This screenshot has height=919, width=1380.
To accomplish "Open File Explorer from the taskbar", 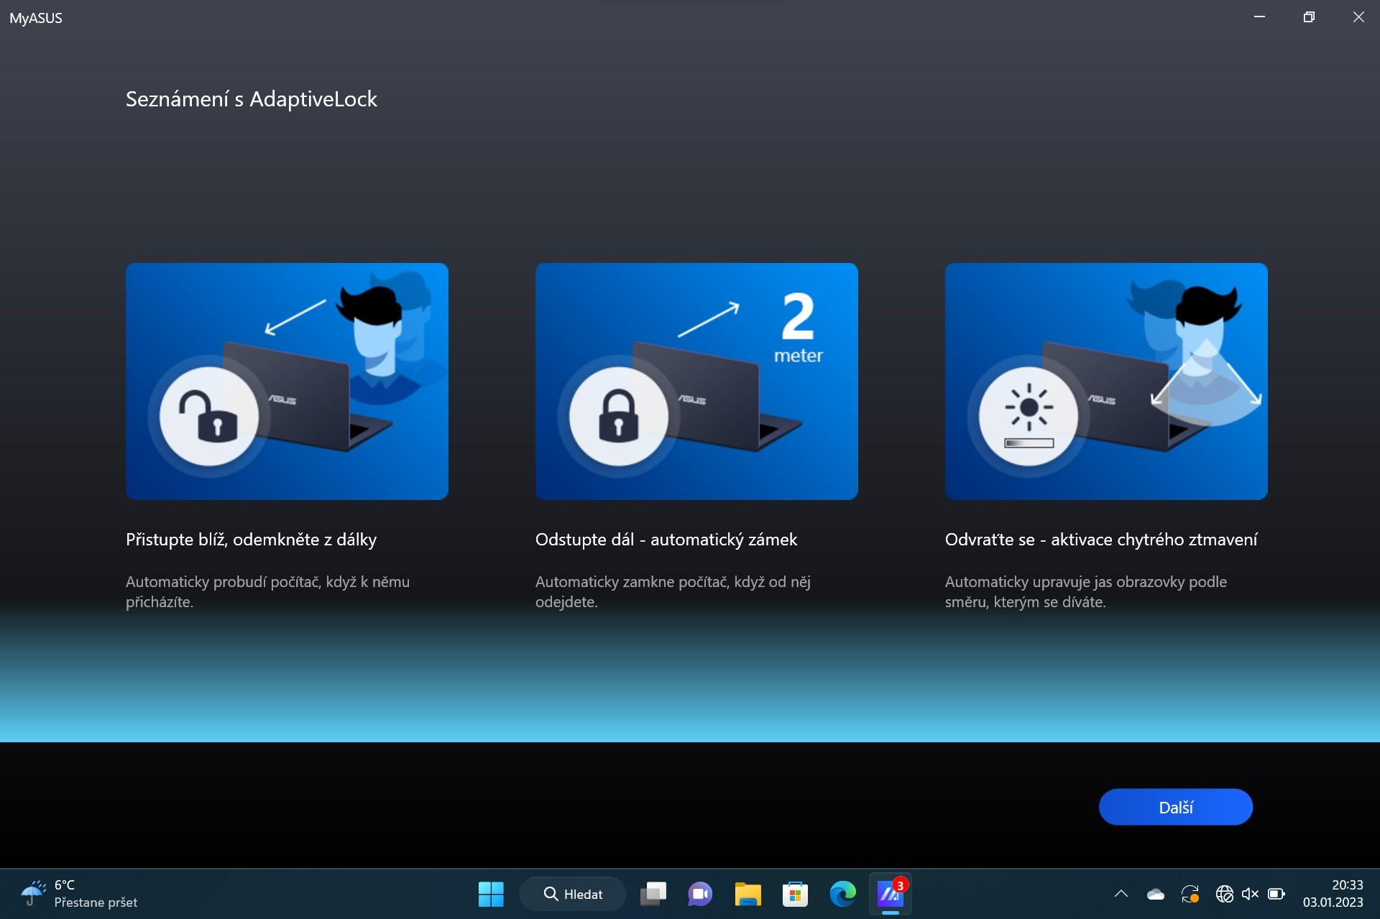I will coord(747,894).
